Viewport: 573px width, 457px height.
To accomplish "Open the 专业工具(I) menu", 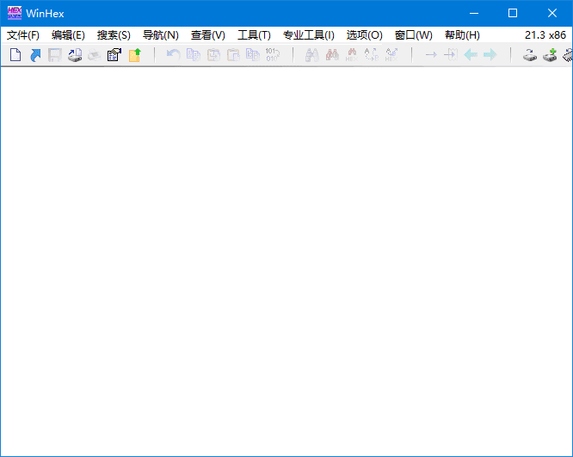I will [x=308, y=35].
